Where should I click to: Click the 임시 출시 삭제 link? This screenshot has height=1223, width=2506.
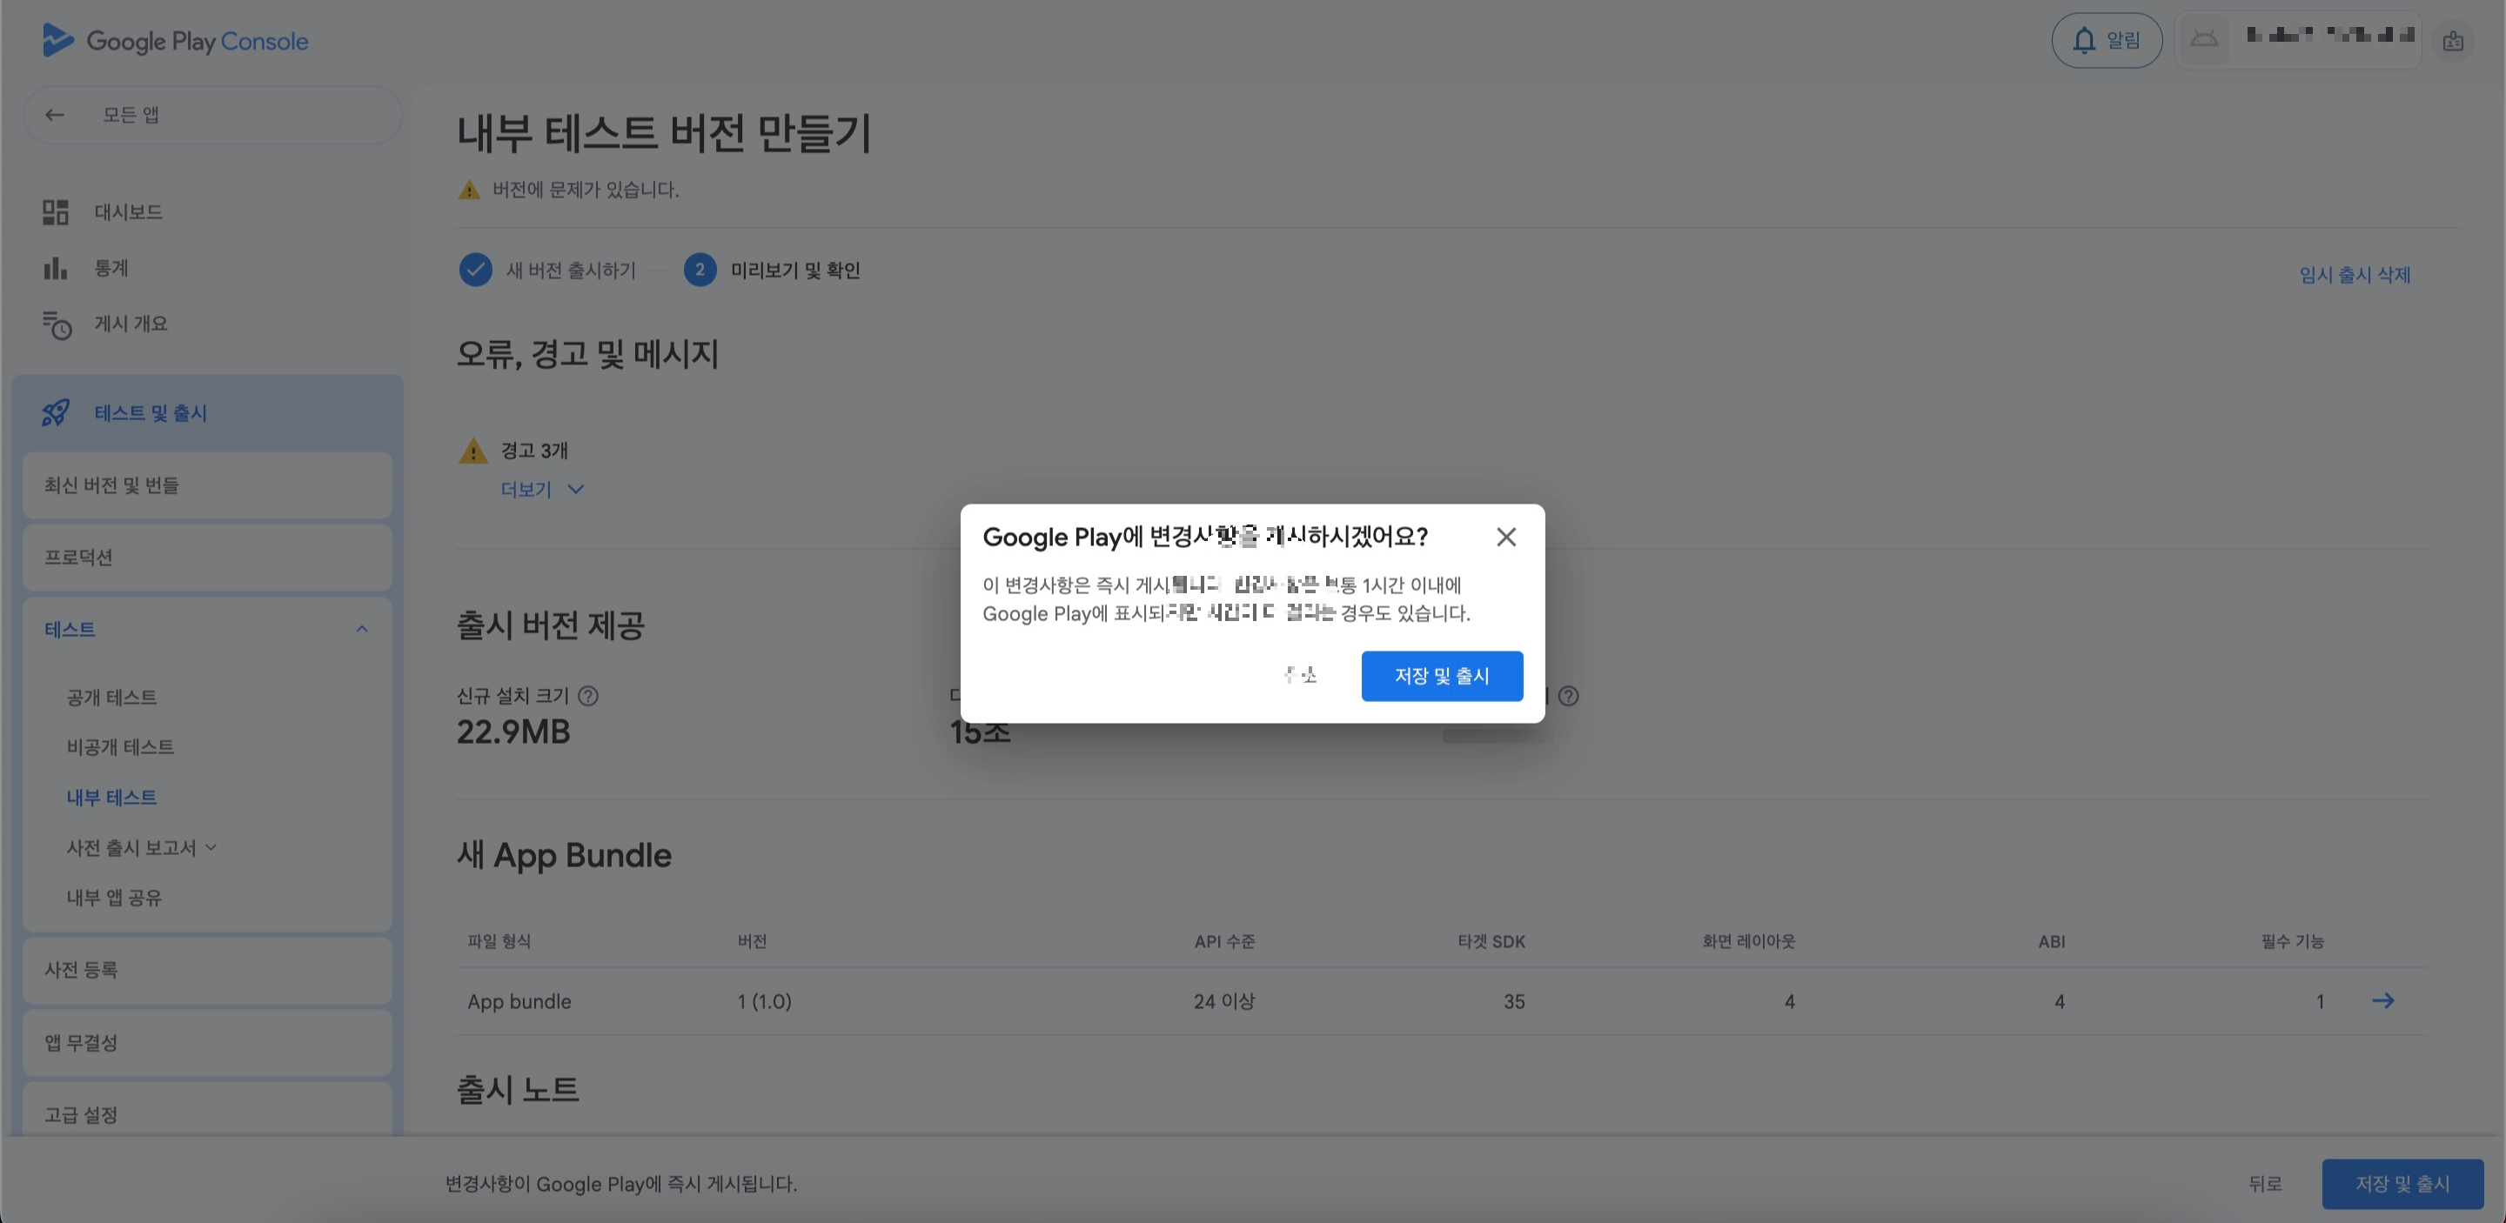2355,275
